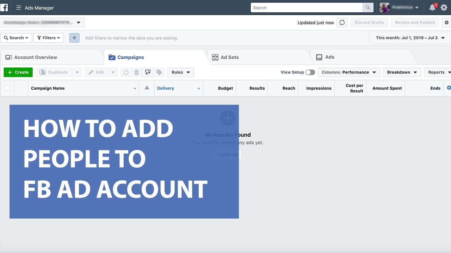The image size is (451, 253).
Task: Sort by the Campaign Name column header
Action: 84,88
